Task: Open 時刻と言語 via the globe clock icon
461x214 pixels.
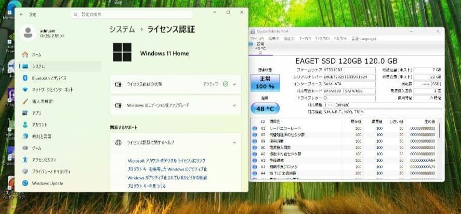Action: (x=25, y=137)
